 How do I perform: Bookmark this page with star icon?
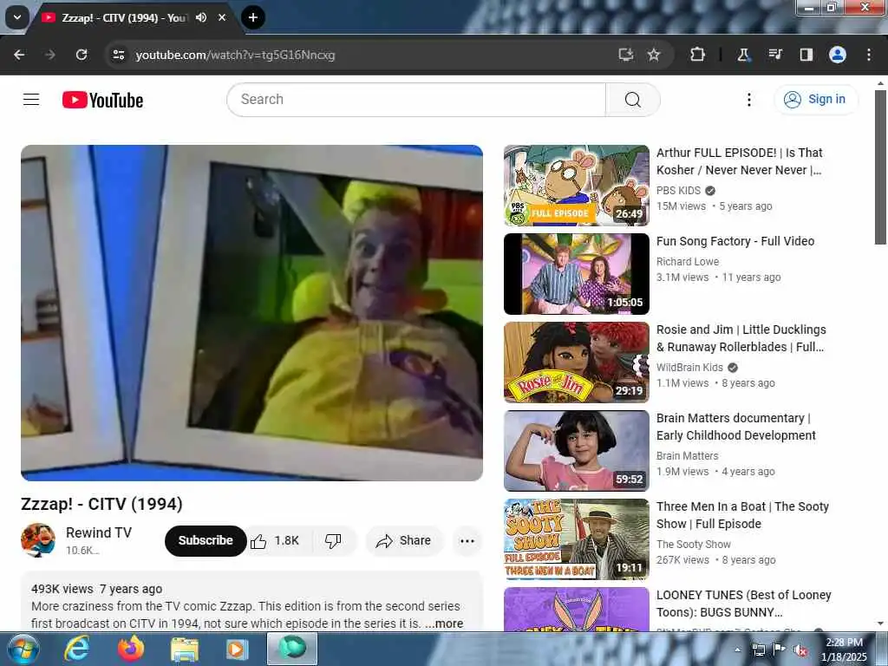point(654,55)
